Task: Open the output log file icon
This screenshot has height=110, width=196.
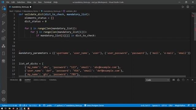Action: (183, 80)
